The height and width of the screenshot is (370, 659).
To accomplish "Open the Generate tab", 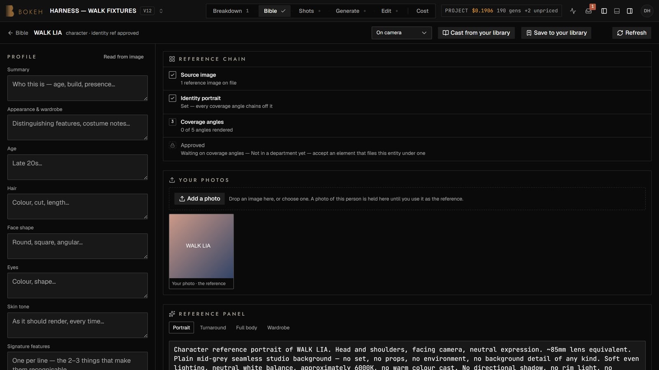I will (x=351, y=11).
